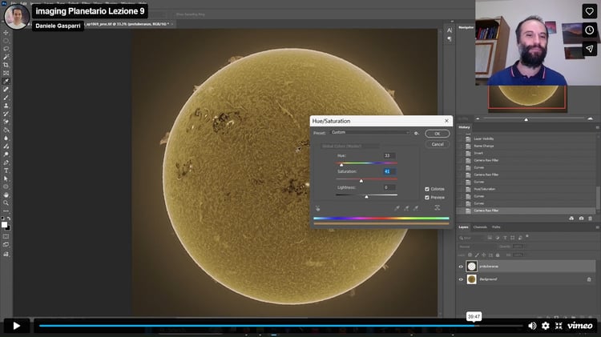Select the Layers tab
Image resolution: width=601 pixels, height=337 pixels.
[x=463, y=227]
